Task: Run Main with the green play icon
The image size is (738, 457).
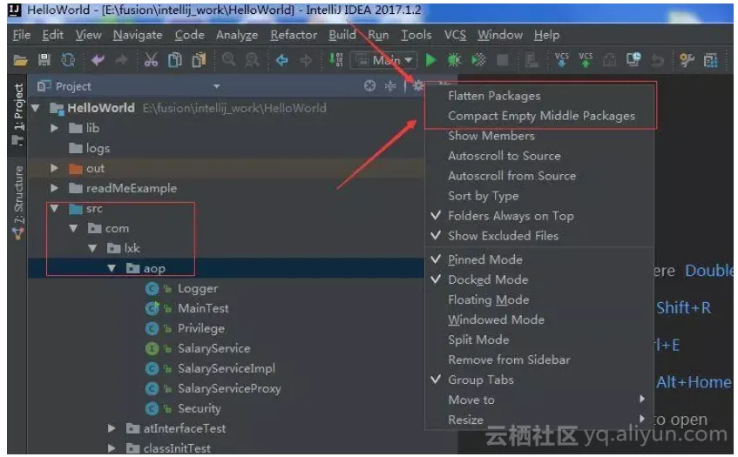Action: pyautogui.click(x=430, y=60)
